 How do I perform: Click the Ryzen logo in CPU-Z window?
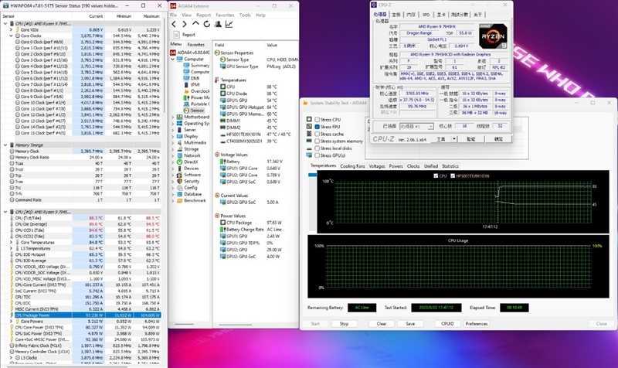493,36
